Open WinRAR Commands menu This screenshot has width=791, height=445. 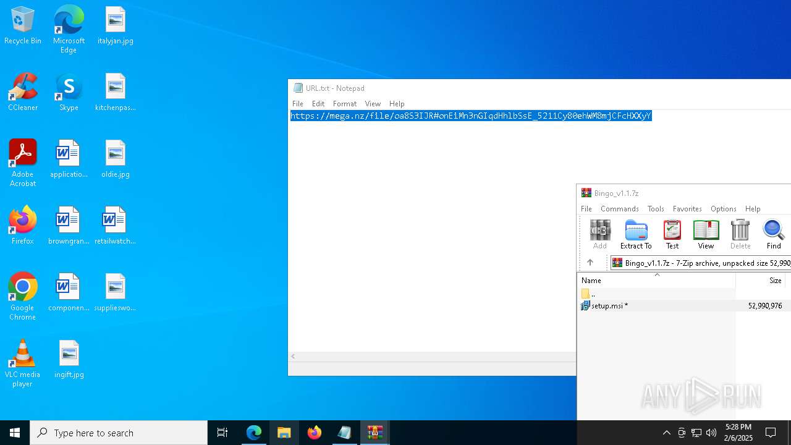620,209
